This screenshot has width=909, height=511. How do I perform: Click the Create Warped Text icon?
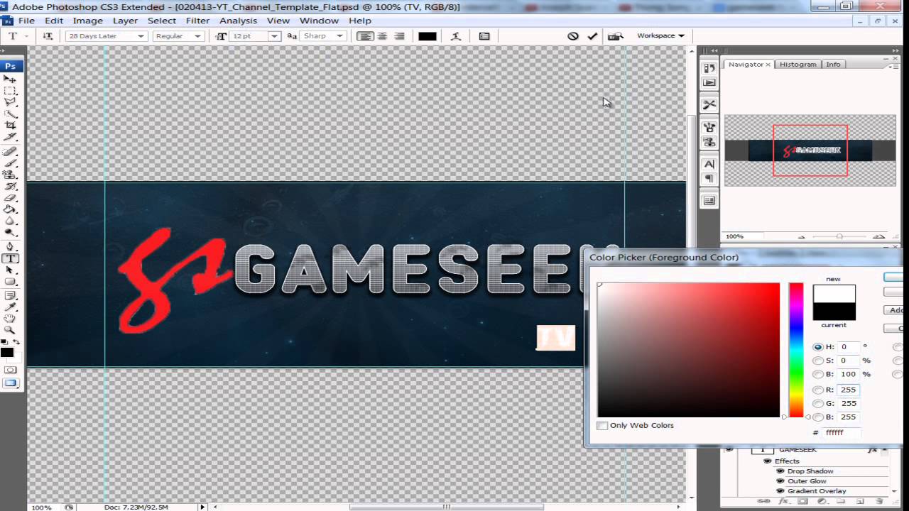click(456, 35)
